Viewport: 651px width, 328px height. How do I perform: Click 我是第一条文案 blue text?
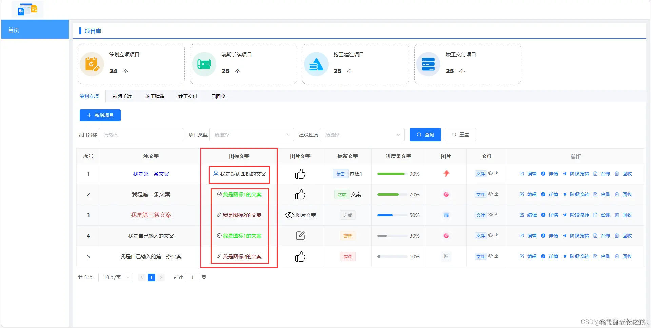(151, 174)
